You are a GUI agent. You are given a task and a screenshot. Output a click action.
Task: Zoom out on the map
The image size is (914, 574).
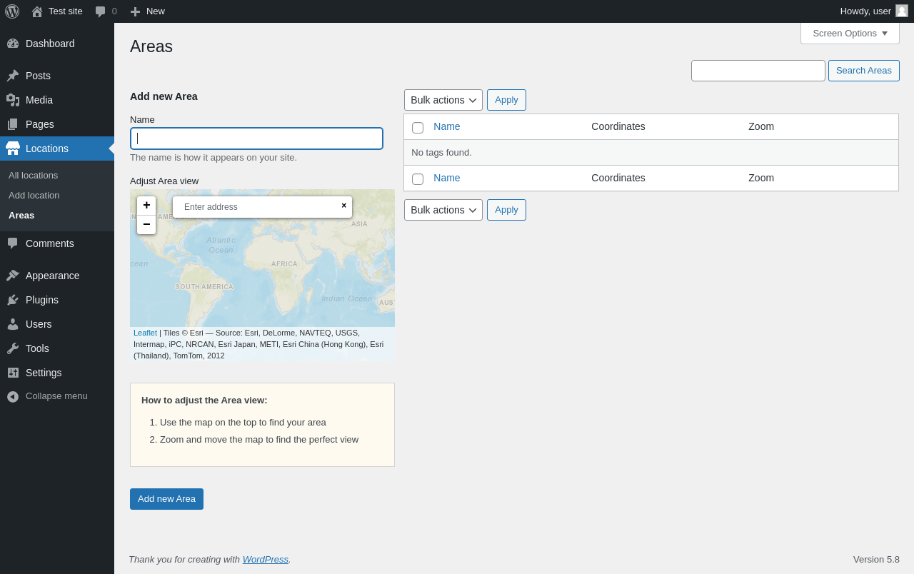pyautogui.click(x=146, y=225)
